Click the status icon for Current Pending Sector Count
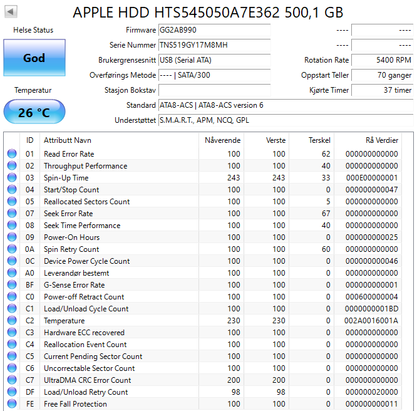The image size is (417, 411). [12, 356]
